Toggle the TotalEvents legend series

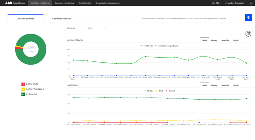[146, 46]
